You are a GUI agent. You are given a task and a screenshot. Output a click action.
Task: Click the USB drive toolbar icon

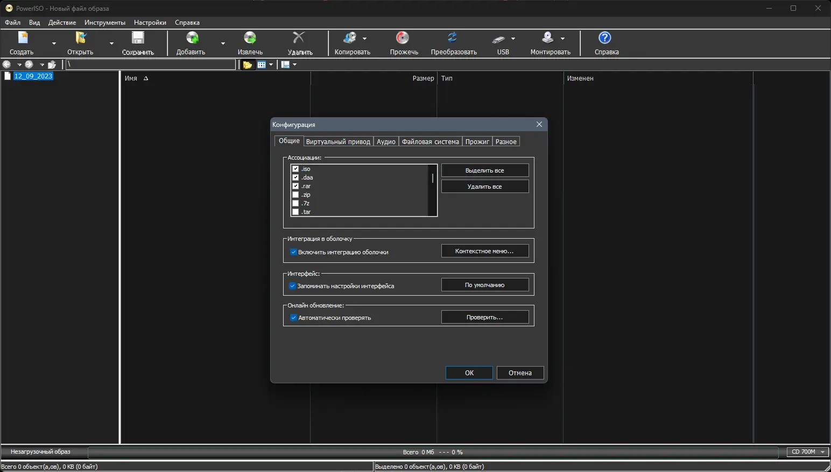click(499, 39)
